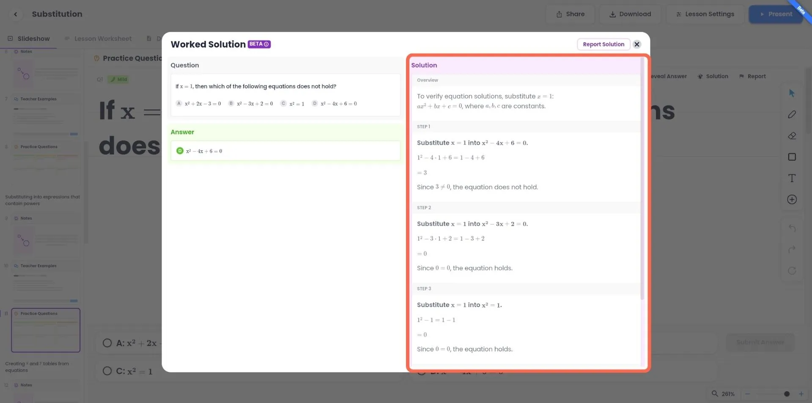Select radio option C: x² = 1
Viewport: 812px width, 403px height.
(x=107, y=371)
